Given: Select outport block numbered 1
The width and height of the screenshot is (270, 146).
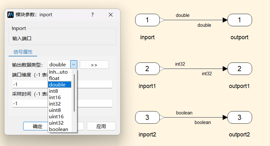Looking at the screenshot, I should click(240, 20).
